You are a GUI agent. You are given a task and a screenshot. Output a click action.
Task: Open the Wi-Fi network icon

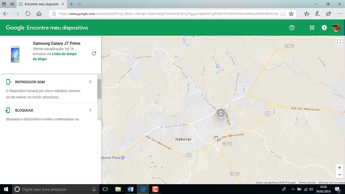[305, 189]
